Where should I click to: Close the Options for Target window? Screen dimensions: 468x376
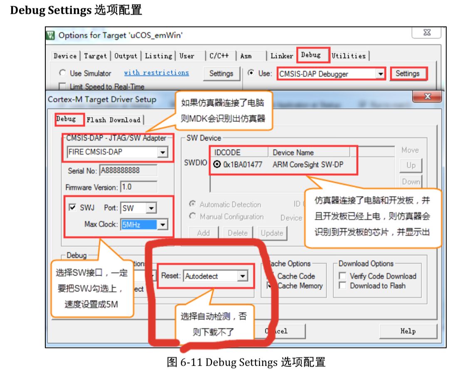coord(426,32)
